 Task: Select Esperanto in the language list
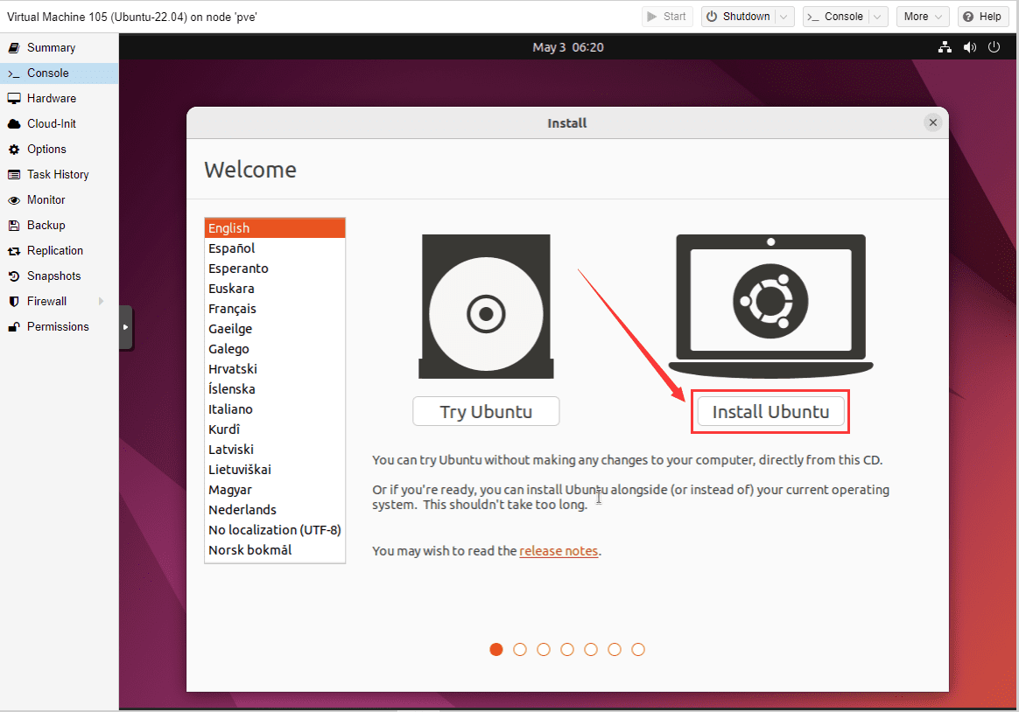275,268
